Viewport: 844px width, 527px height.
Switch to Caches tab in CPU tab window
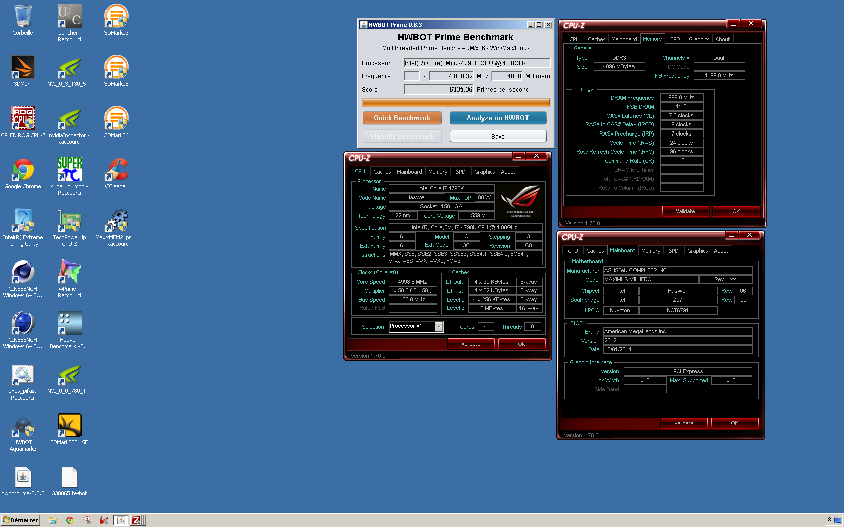point(382,172)
